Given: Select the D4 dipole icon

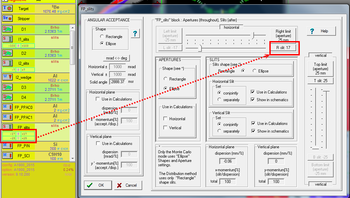Looking at the screenshot, I should point(7,98).
